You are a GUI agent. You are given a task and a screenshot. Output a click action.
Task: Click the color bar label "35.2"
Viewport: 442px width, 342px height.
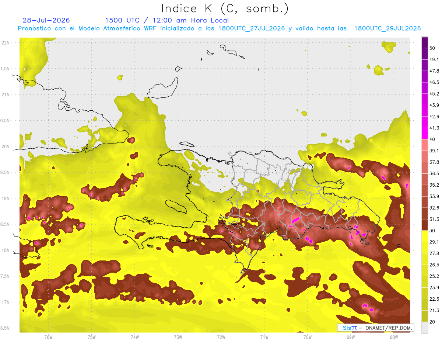coord(434,185)
